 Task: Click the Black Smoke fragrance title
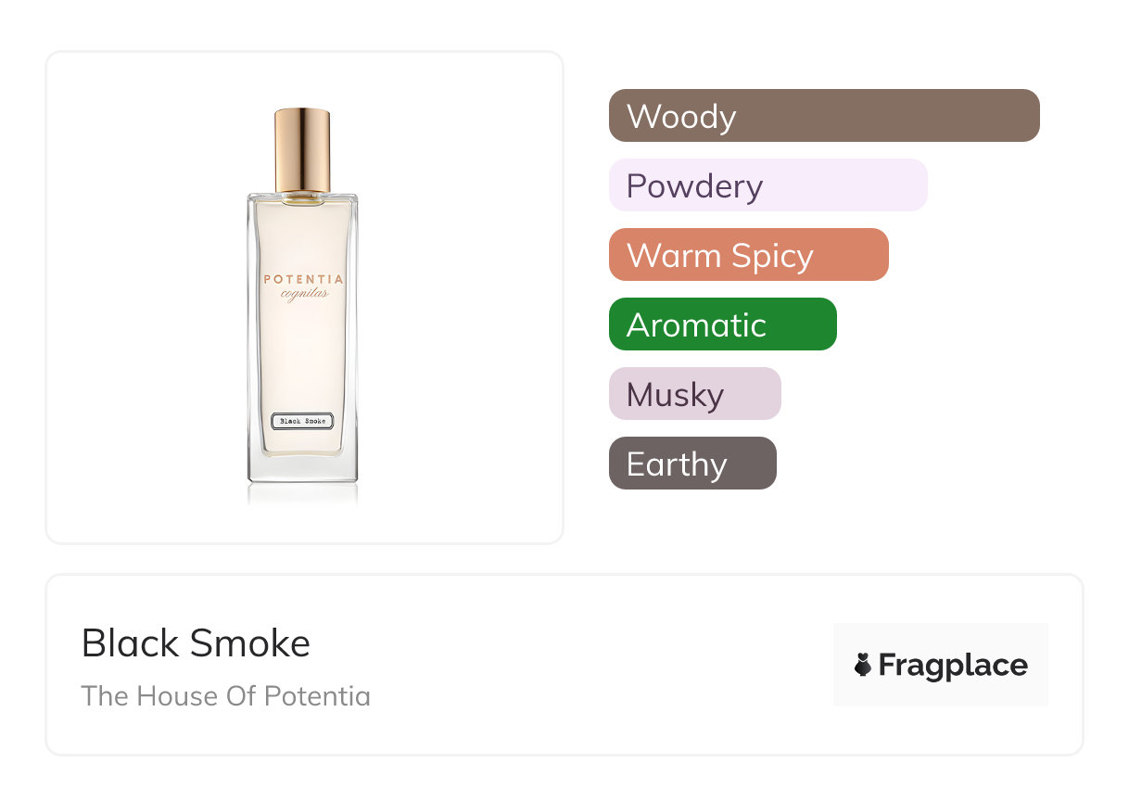point(196,643)
